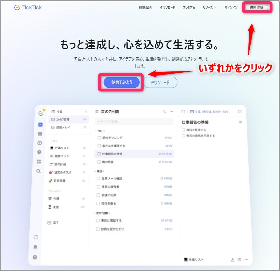
Task: Click the sort icon in 次の7日間 header
Action: pyautogui.click(x=165, y=112)
